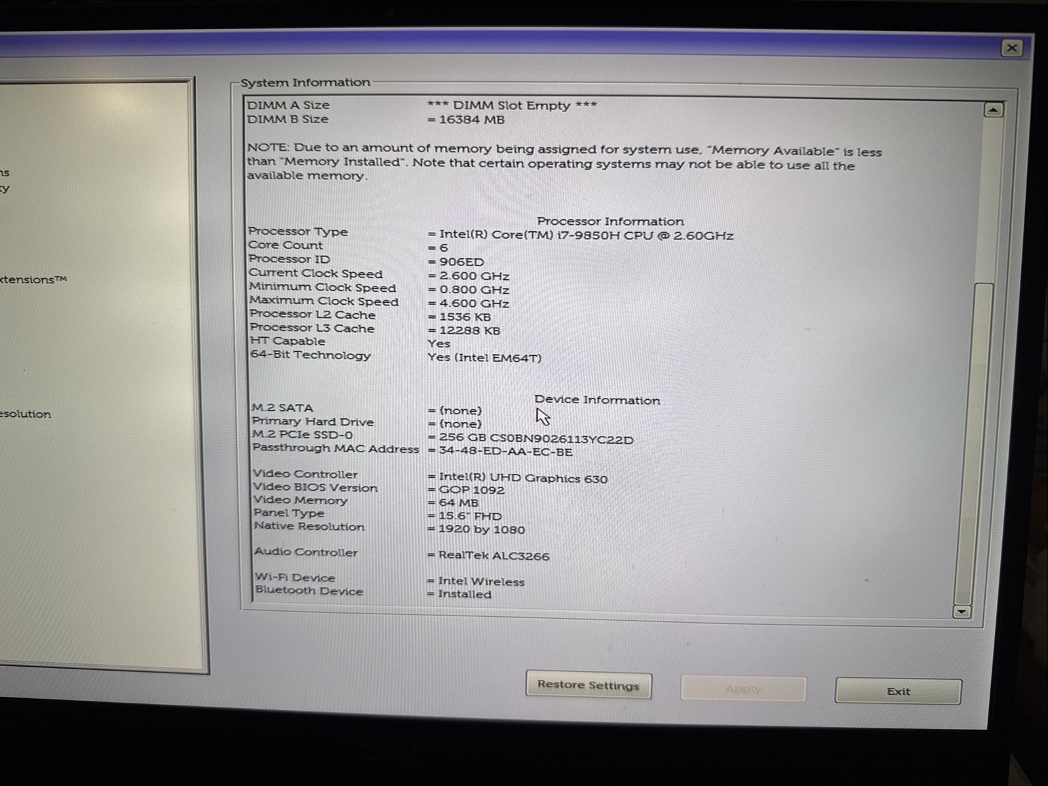Select the '= 0.800 GHz' minimum clock value

(x=468, y=290)
